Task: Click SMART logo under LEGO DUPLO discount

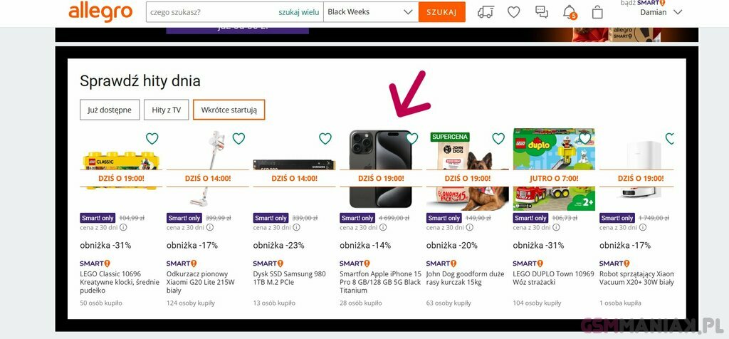Action: (x=528, y=264)
